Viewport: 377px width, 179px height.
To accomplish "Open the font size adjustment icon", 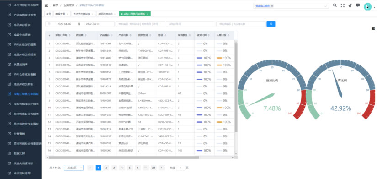I will coord(350,5).
